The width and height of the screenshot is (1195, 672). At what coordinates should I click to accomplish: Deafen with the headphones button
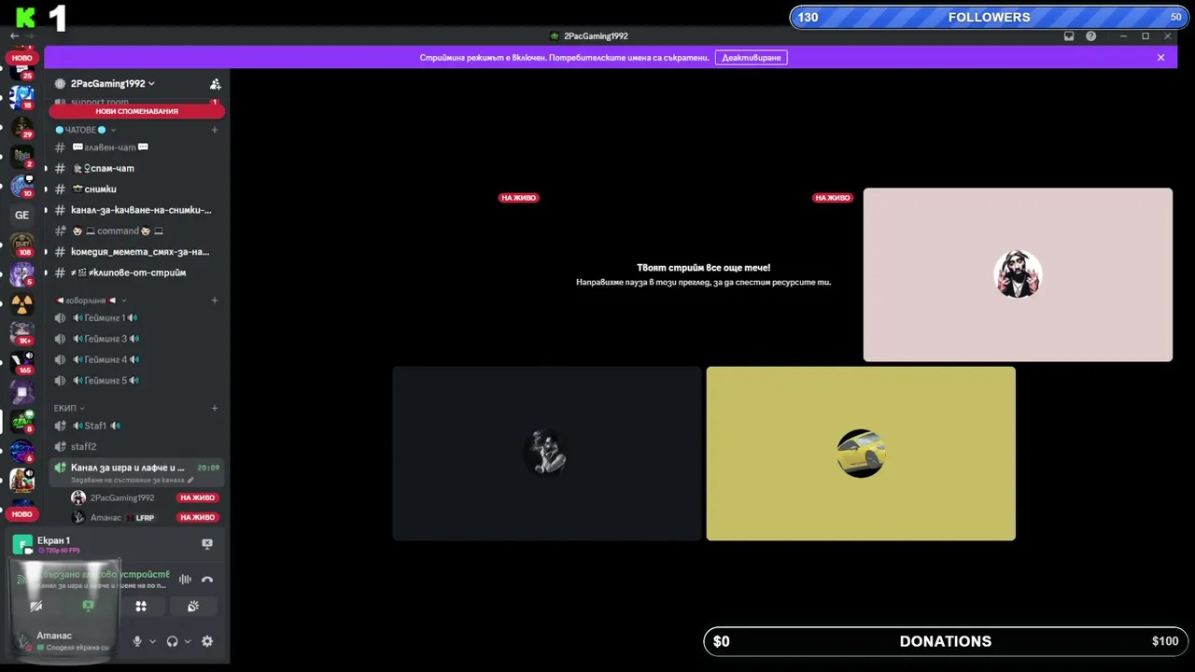click(172, 641)
